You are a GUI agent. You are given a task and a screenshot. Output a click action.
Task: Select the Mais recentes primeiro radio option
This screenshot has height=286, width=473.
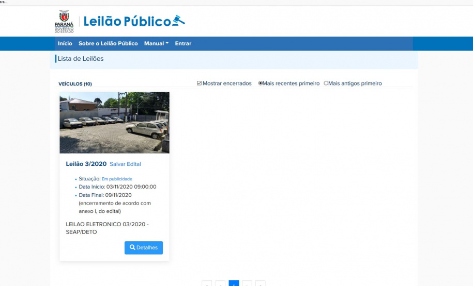261,83
